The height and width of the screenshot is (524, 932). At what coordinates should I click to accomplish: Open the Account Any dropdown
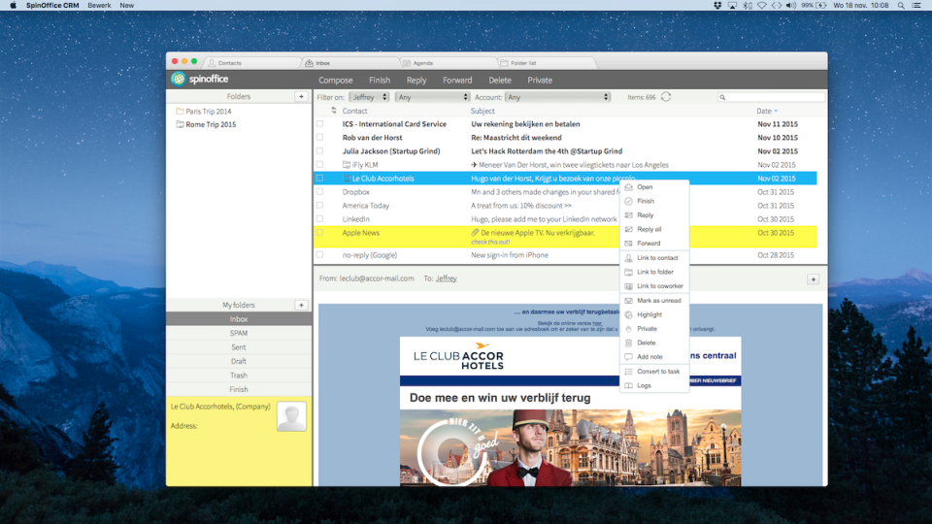pyautogui.click(x=557, y=97)
